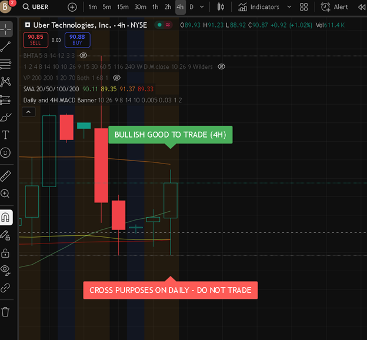Switch to the 30m timeframe
367x340 pixels.
tap(141, 7)
